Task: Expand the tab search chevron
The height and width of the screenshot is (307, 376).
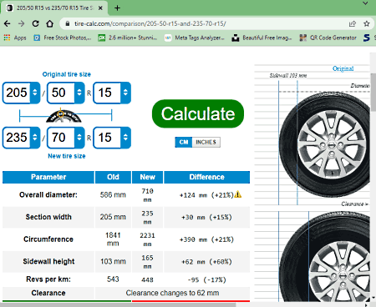Action: click(365, 3)
